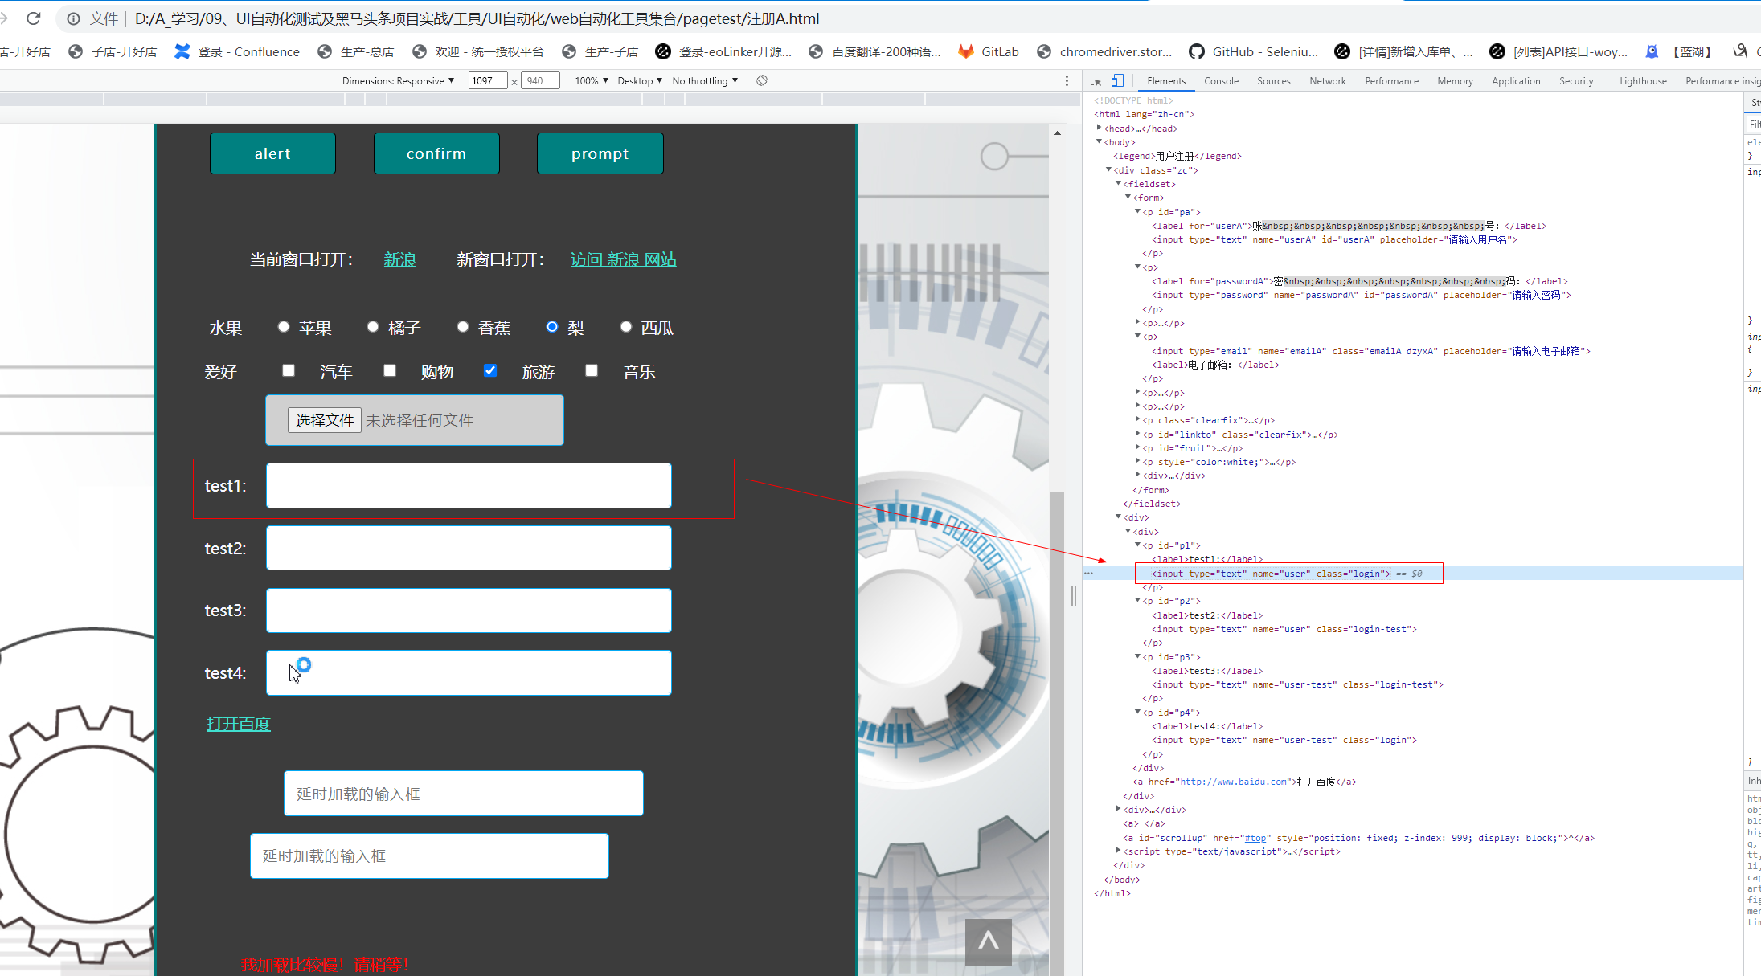This screenshot has width=1761, height=976.
Task: Check the 汽车 hobby checkbox
Action: pyautogui.click(x=289, y=370)
